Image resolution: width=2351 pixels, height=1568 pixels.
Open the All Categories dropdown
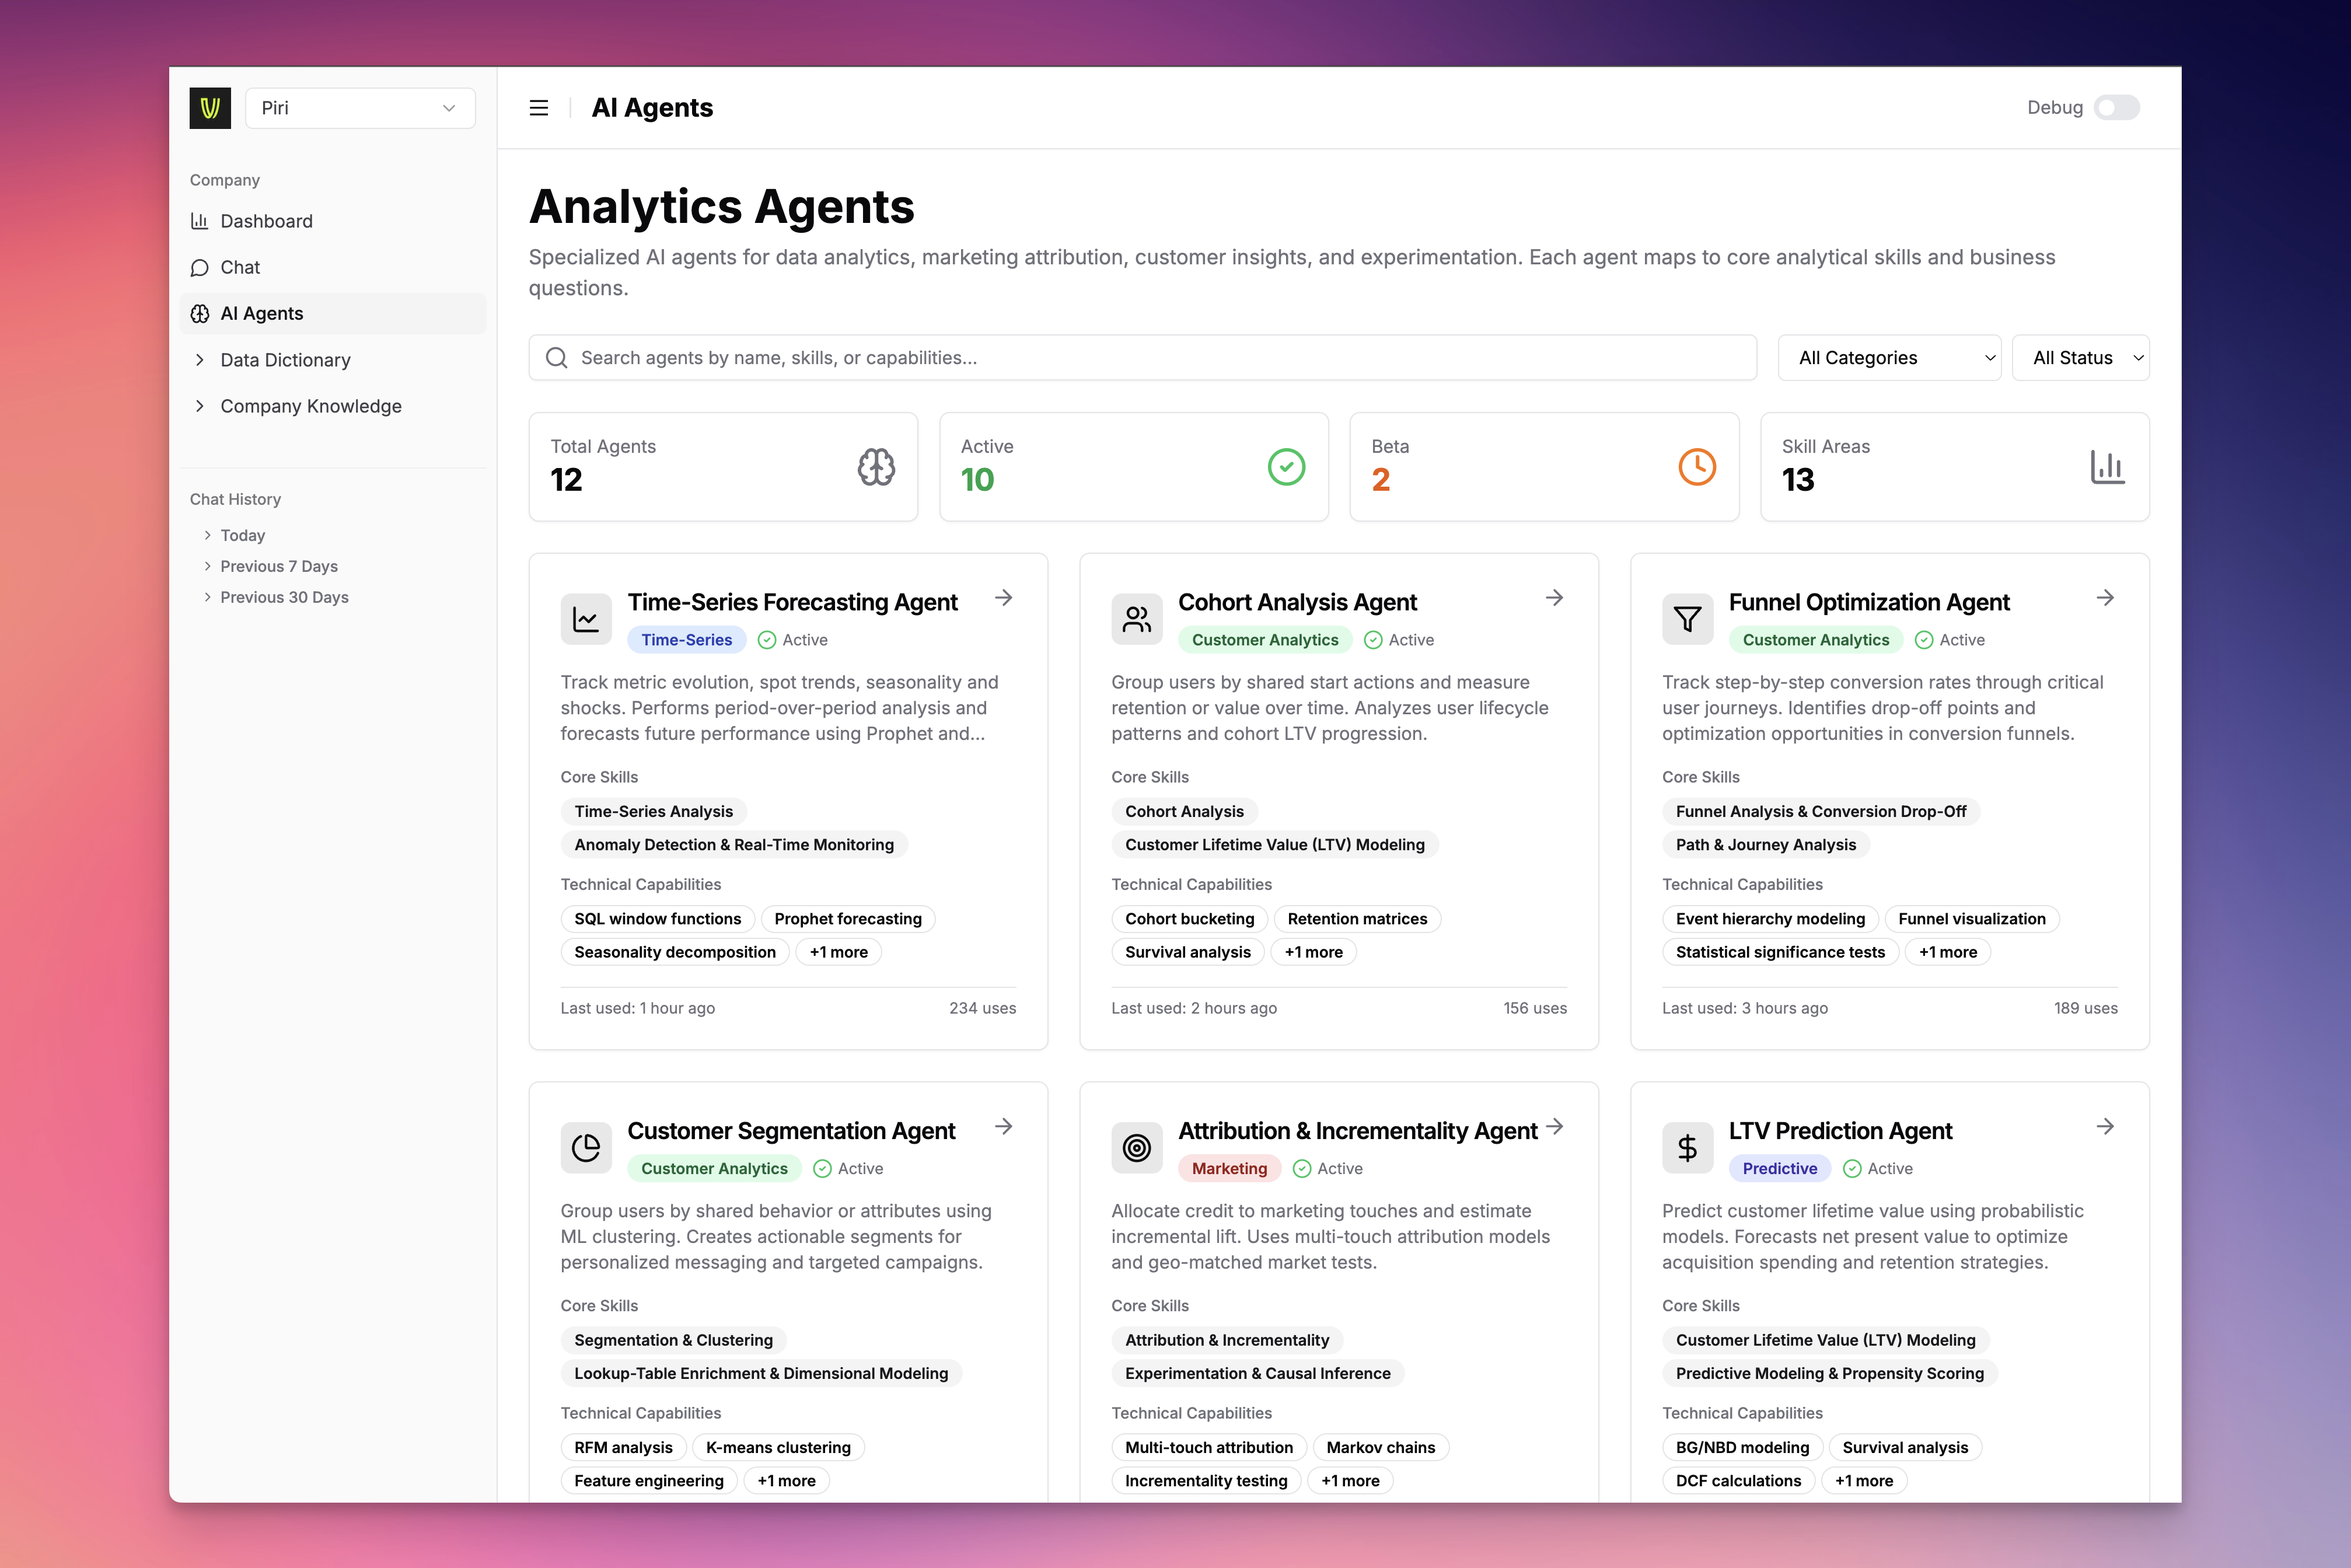pyautogui.click(x=1888, y=358)
